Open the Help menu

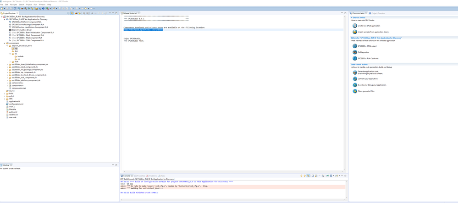[x=49, y=5]
